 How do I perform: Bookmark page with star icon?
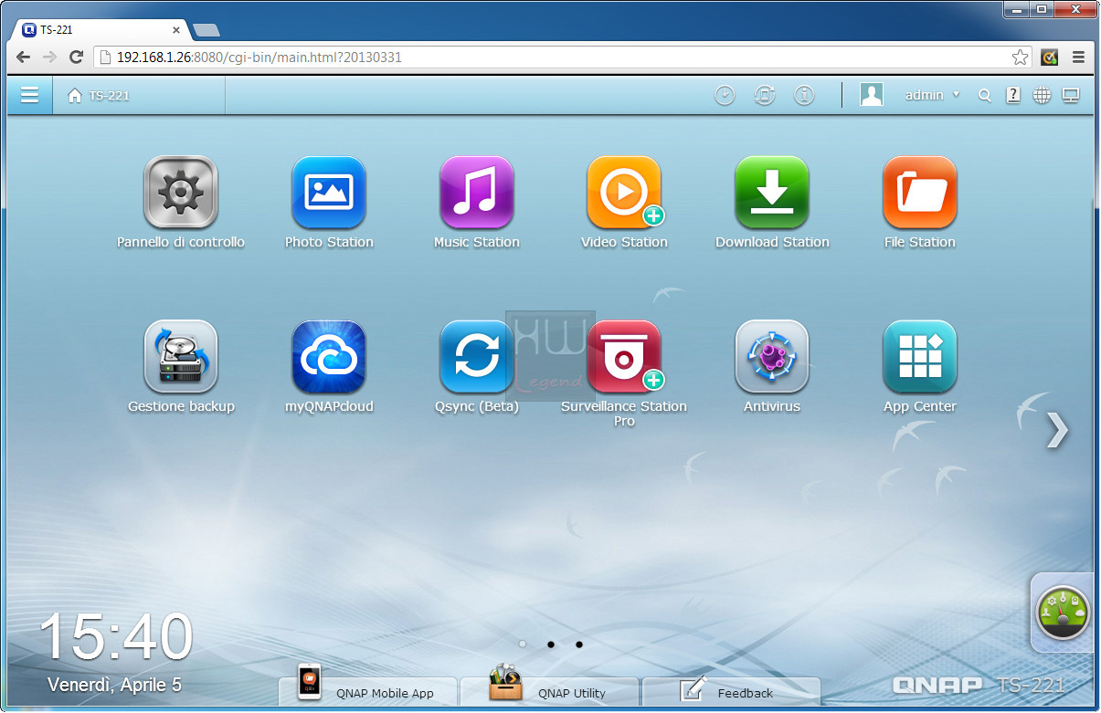pyautogui.click(x=1021, y=57)
